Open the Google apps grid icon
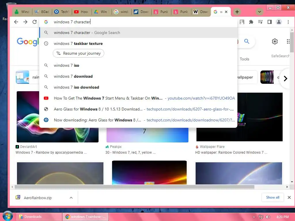Screen dimensions: 295x221 point(288,41)
